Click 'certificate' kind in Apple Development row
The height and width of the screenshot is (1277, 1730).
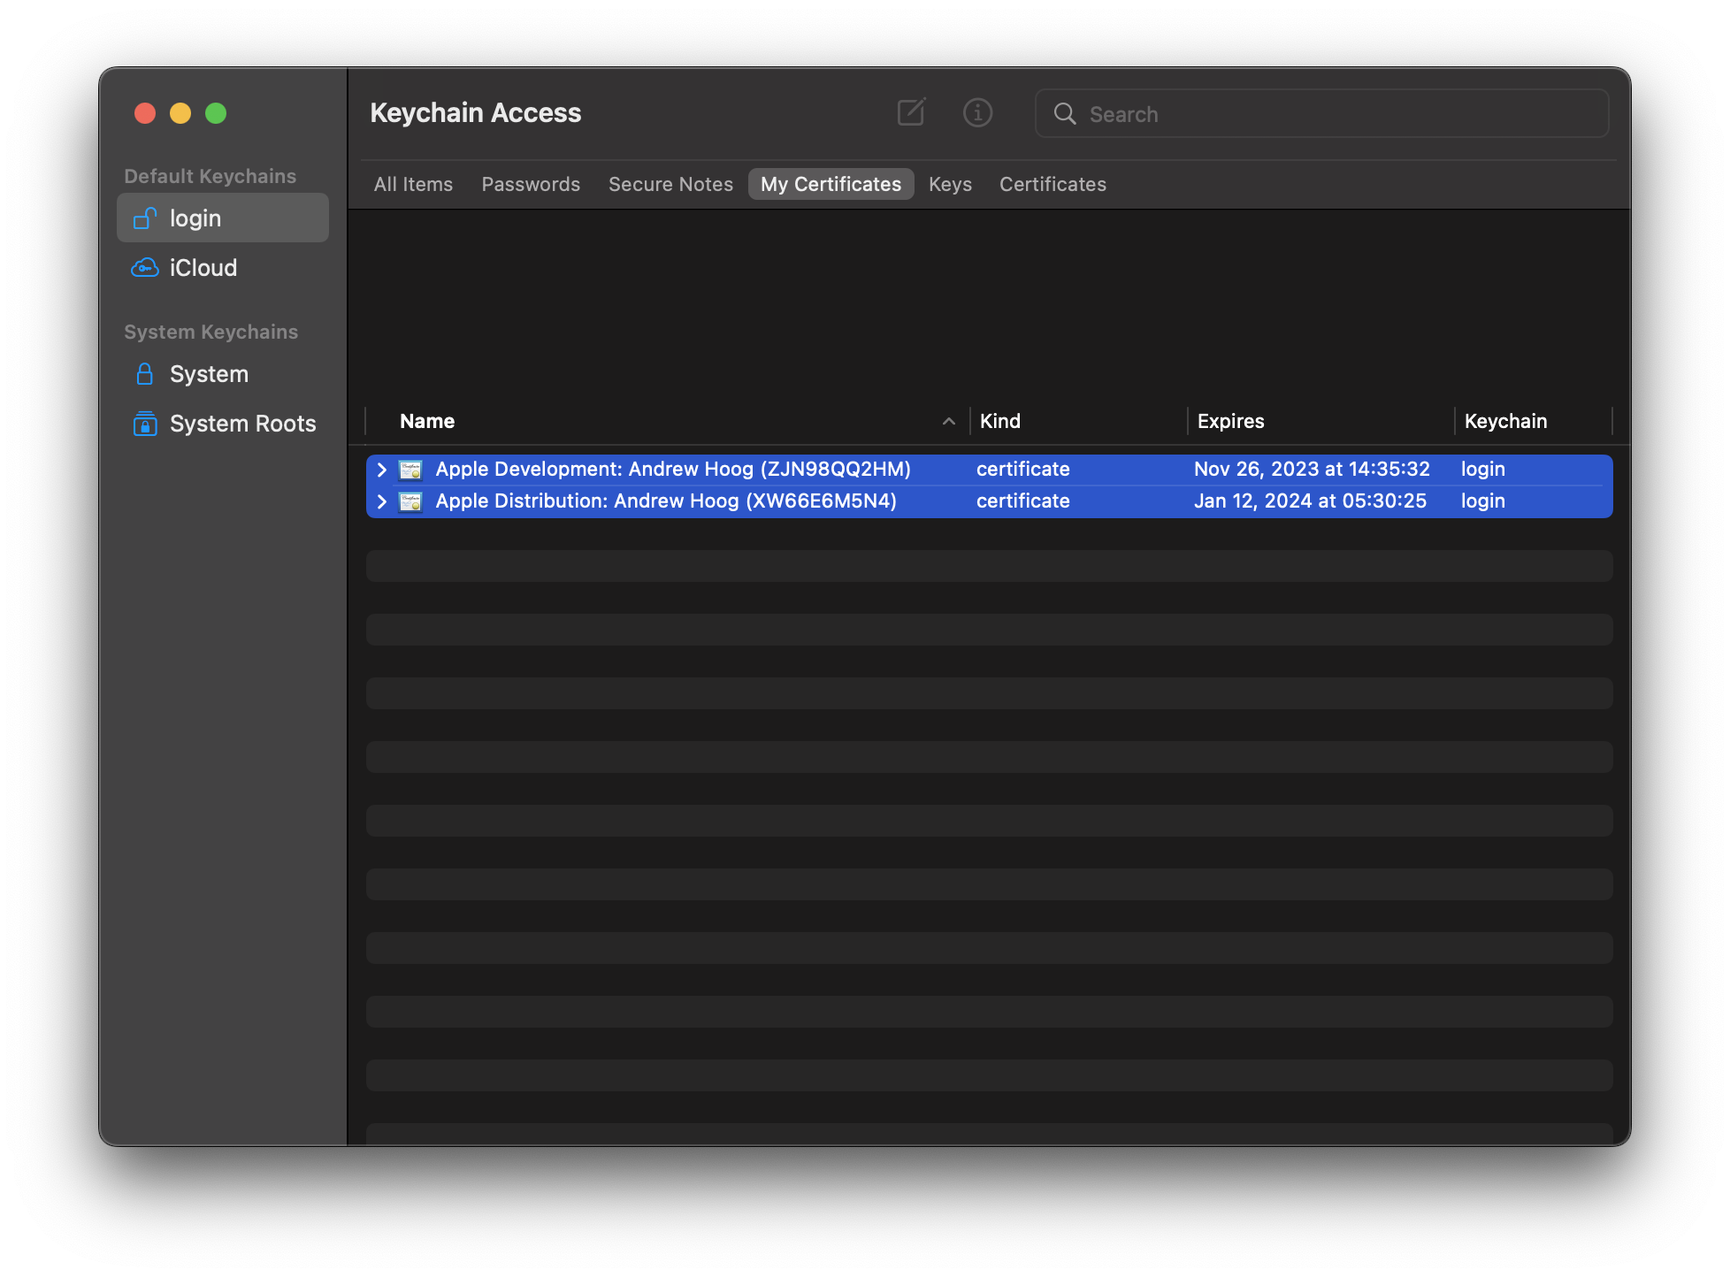point(1023,469)
